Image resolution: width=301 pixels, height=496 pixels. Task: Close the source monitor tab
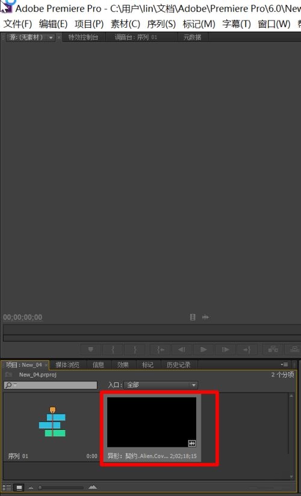pyautogui.click(x=59, y=37)
